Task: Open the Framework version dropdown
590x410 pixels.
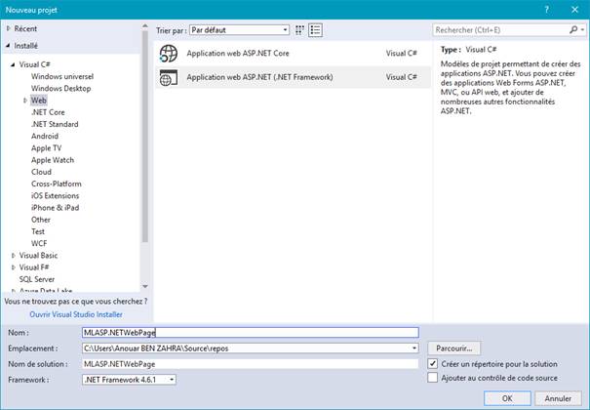Action: click(x=129, y=380)
